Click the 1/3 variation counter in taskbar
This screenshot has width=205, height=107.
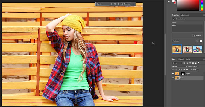coord(115,4)
